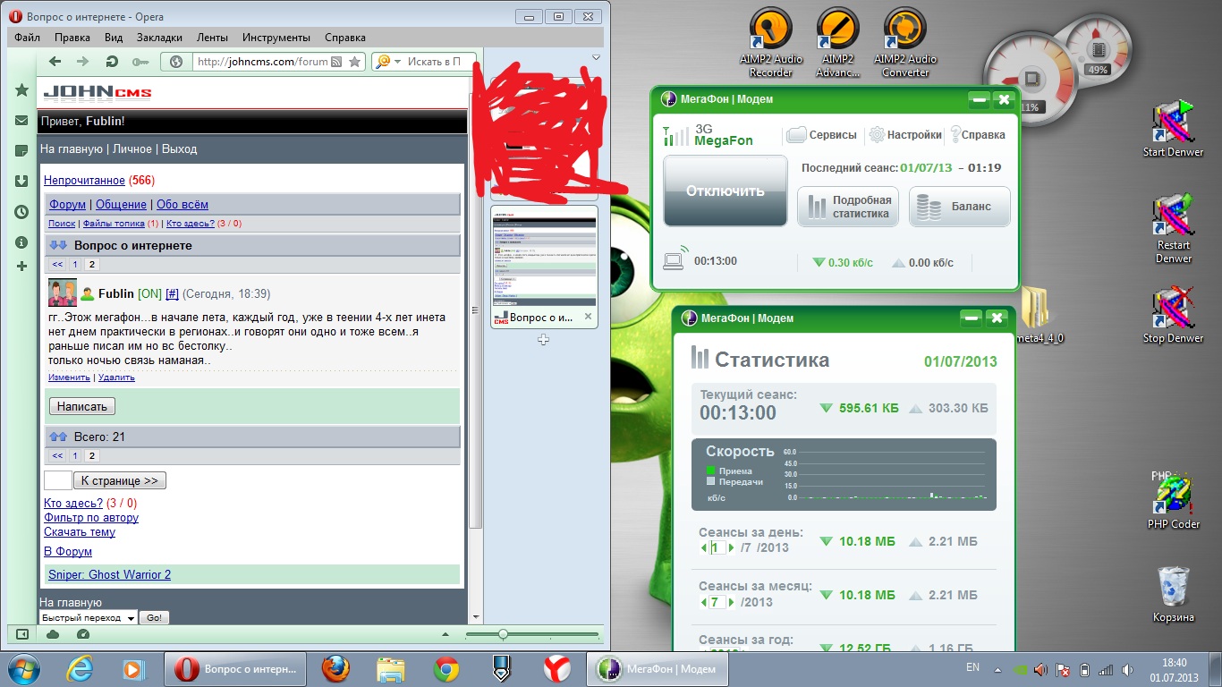Open the Непрочитанное link
Image resolution: width=1222 pixels, height=687 pixels.
point(84,181)
